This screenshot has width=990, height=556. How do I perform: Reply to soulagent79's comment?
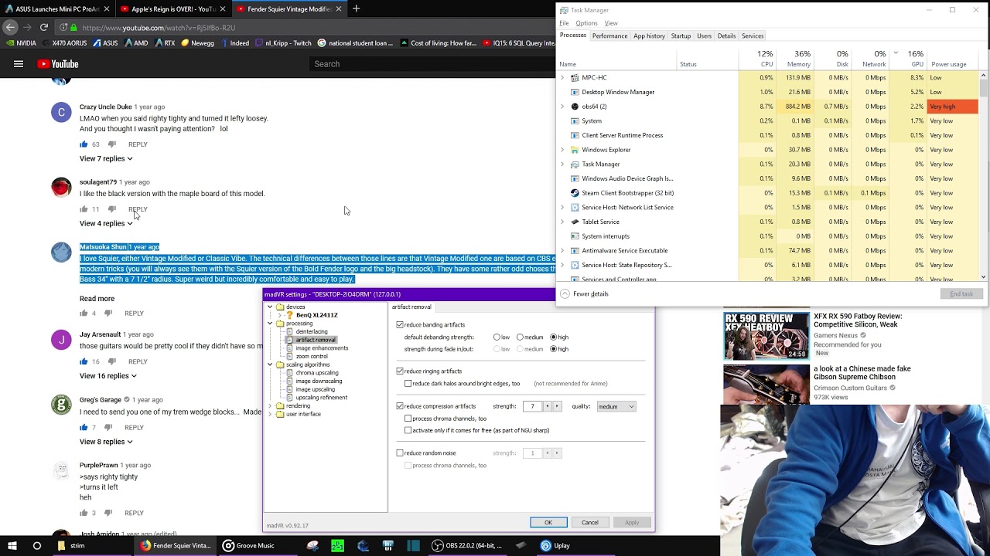point(138,209)
